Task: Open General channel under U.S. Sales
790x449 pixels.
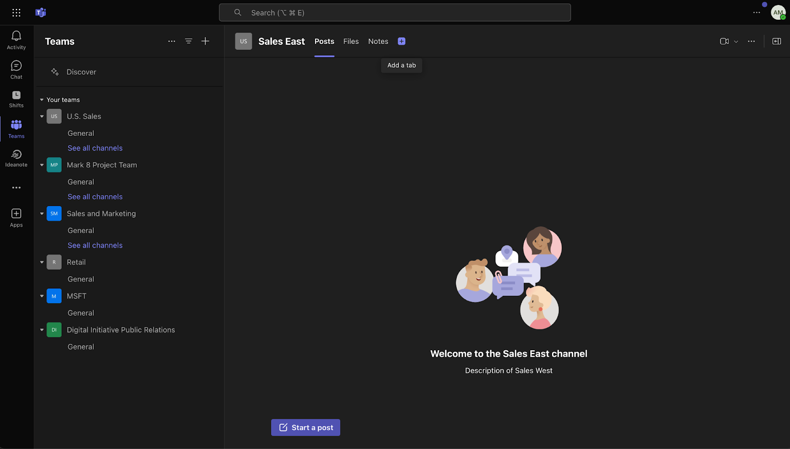Action: 81,133
